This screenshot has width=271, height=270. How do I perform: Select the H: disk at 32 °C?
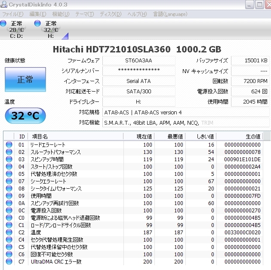51,29
